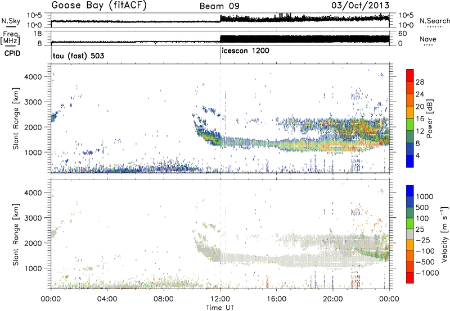The height and width of the screenshot is (311, 450).
Task: Click the '20:00' time axis label
Action: point(333,299)
